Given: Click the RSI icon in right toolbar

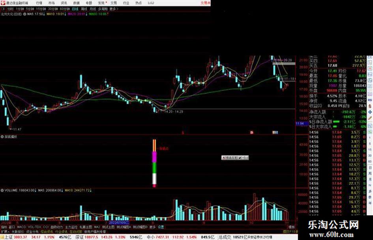Looking at the screenshot, I should tap(370, 100).
